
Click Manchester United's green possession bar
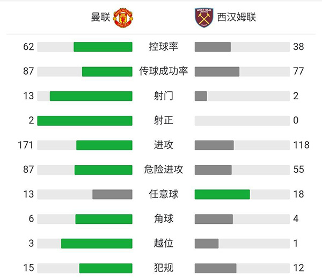(x=103, y=47)
